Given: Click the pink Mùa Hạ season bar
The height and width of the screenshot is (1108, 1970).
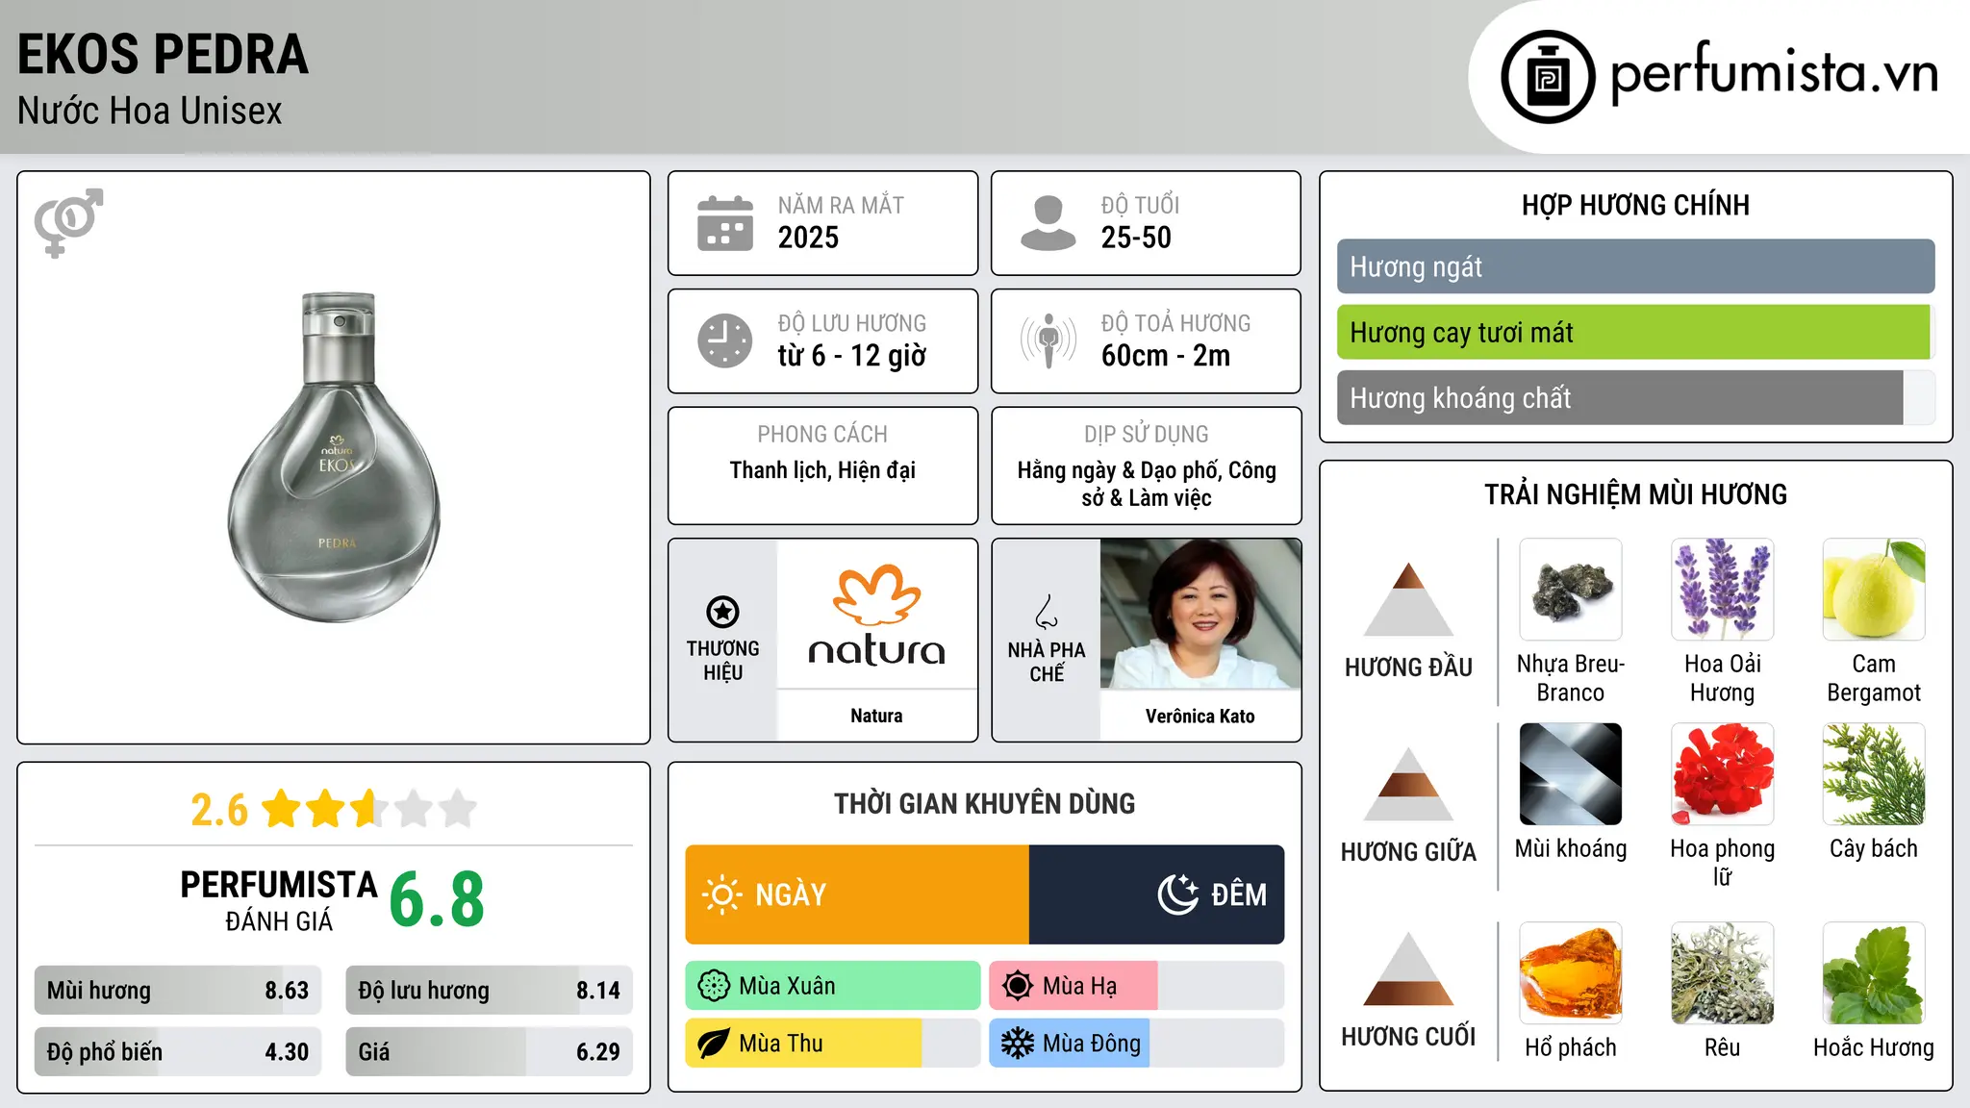Looking at the screenshot, I should coord(1136,986).
